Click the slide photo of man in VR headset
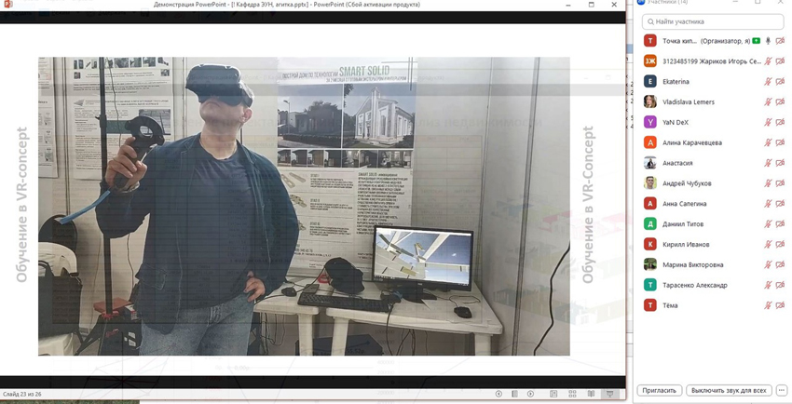This screenshot has height=404, width=792. [x=304, y=207]
